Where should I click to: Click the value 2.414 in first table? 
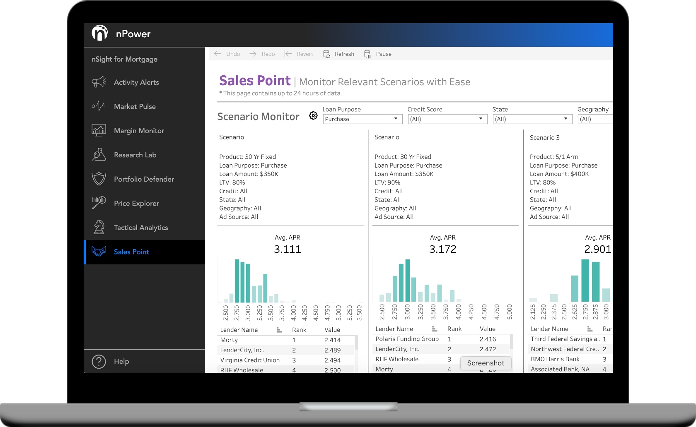(332, 340)
